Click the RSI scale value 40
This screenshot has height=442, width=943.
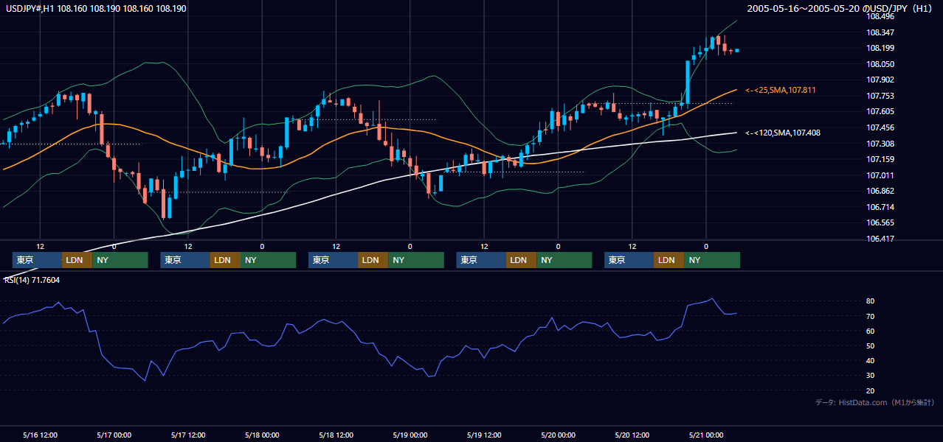tap(871, 361)
